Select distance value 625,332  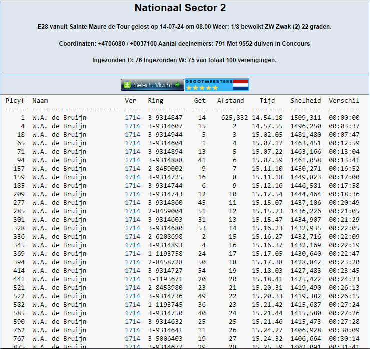[x=234, y=117]
